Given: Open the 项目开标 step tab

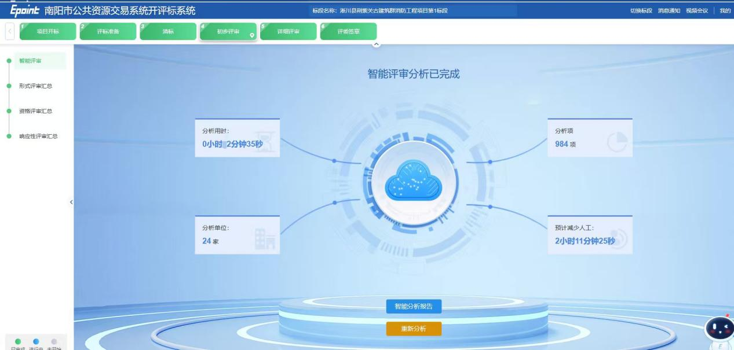Looking at the screenshot, I should tap(48, 31).
